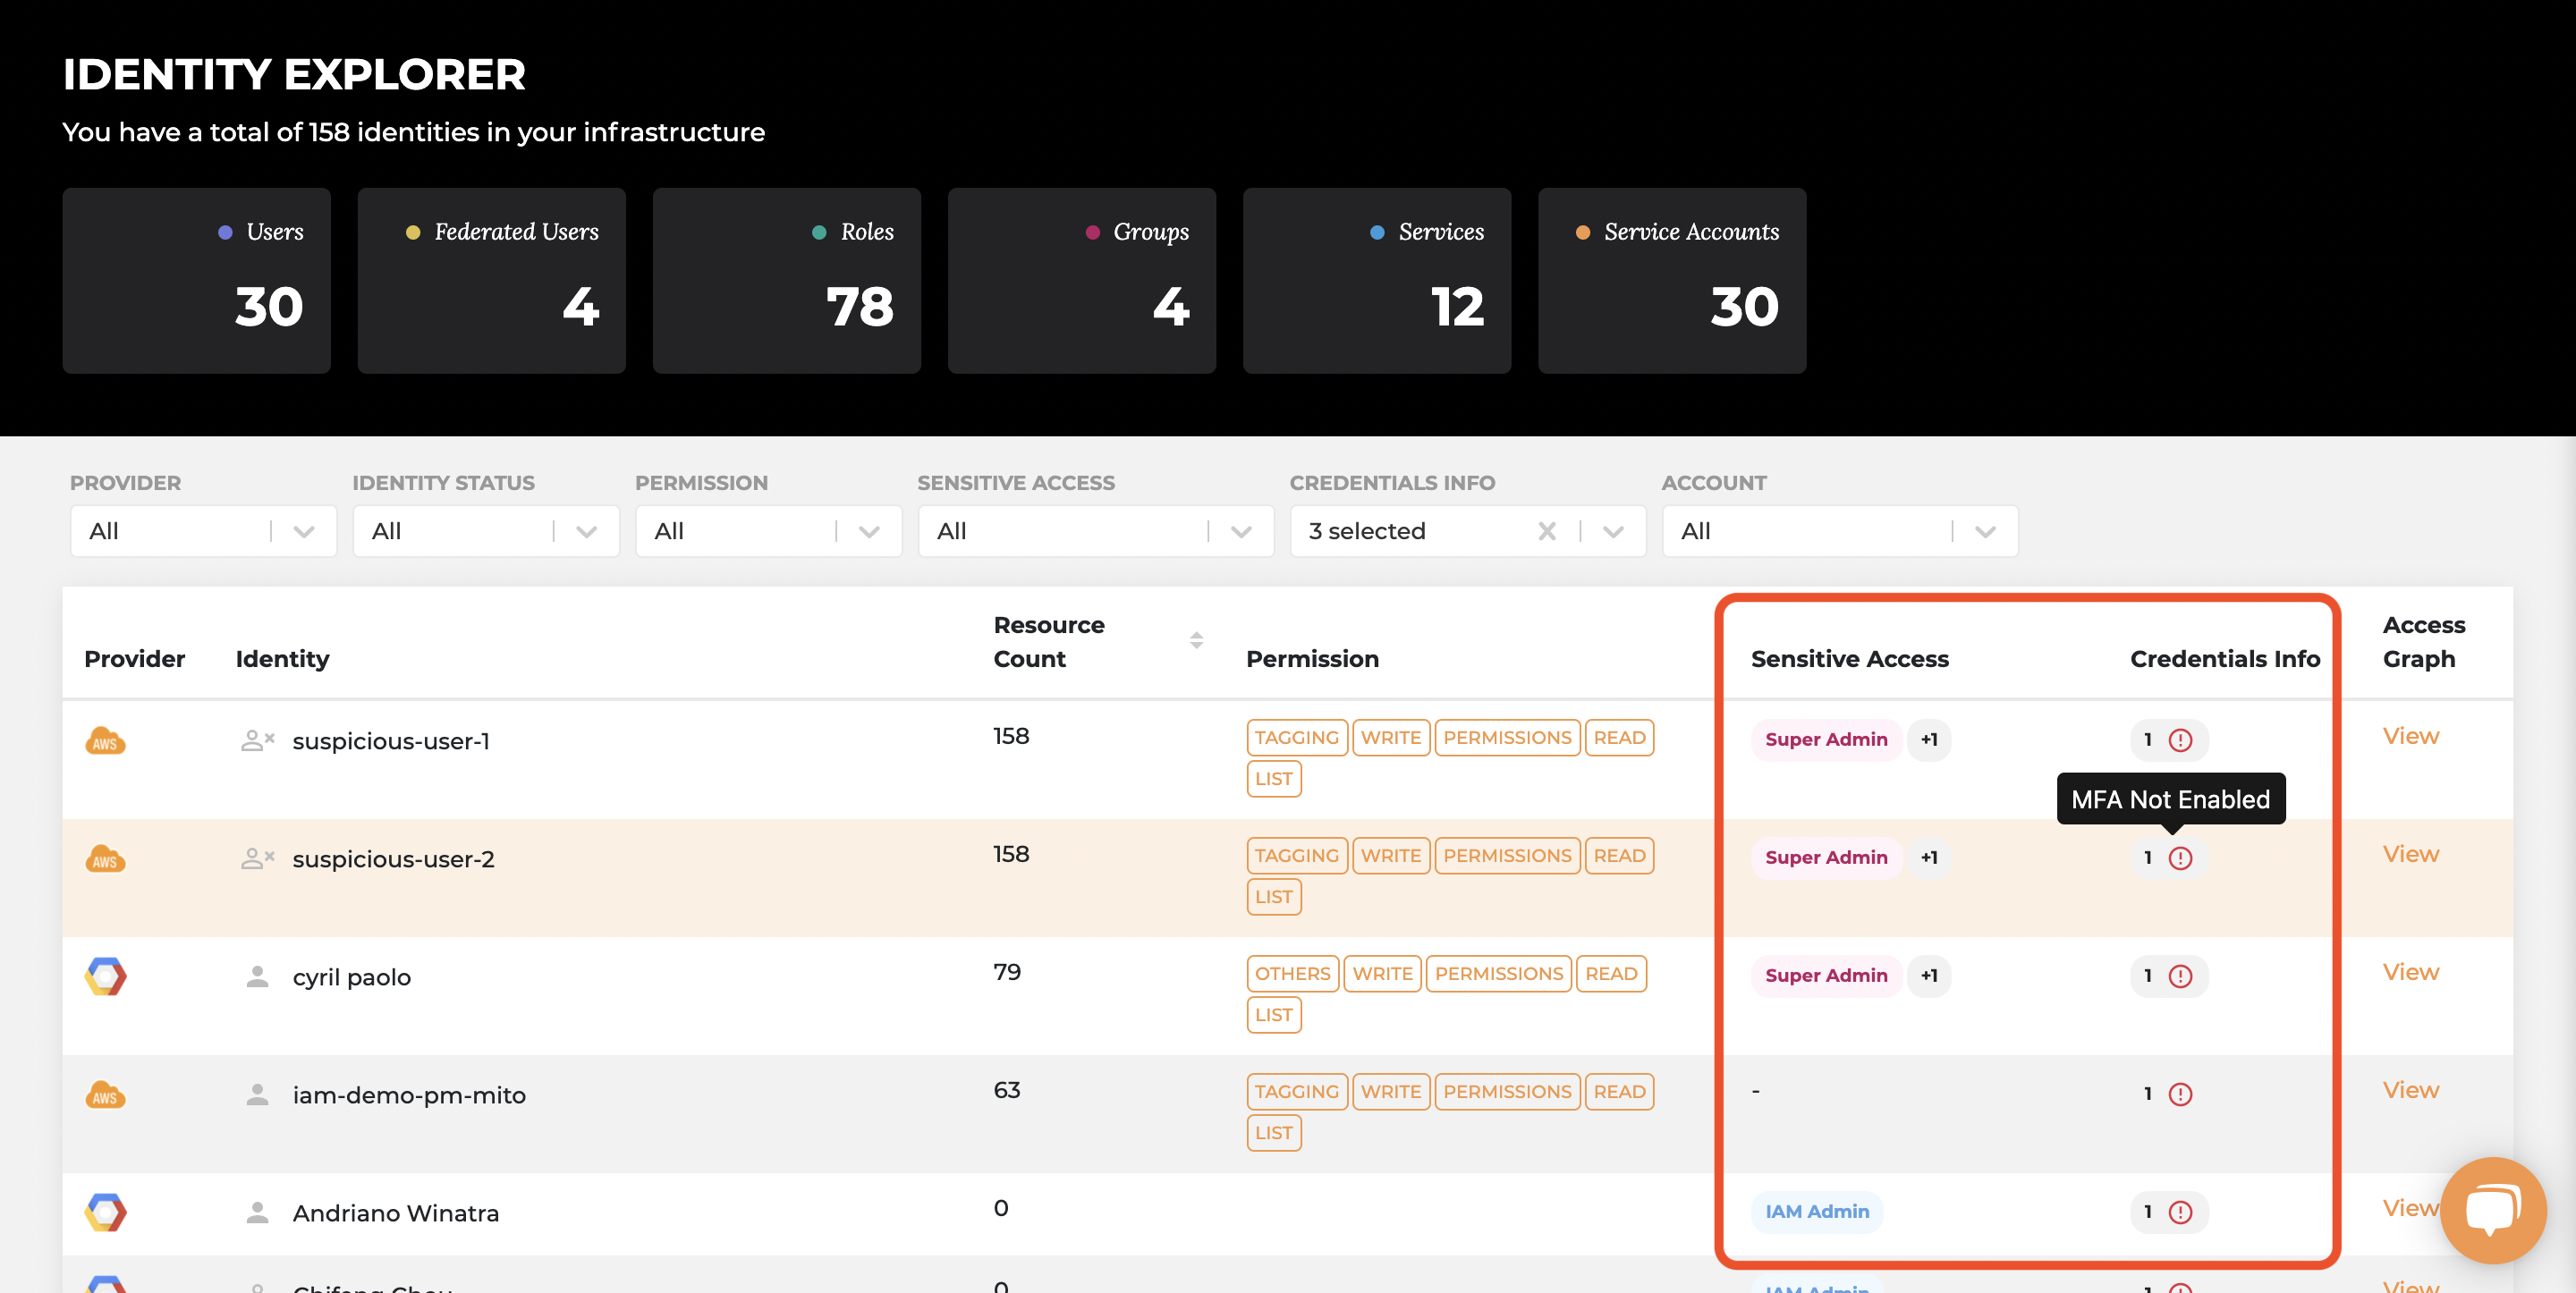View access graph for iam-demo-pm-mito

point(2410,1090)
